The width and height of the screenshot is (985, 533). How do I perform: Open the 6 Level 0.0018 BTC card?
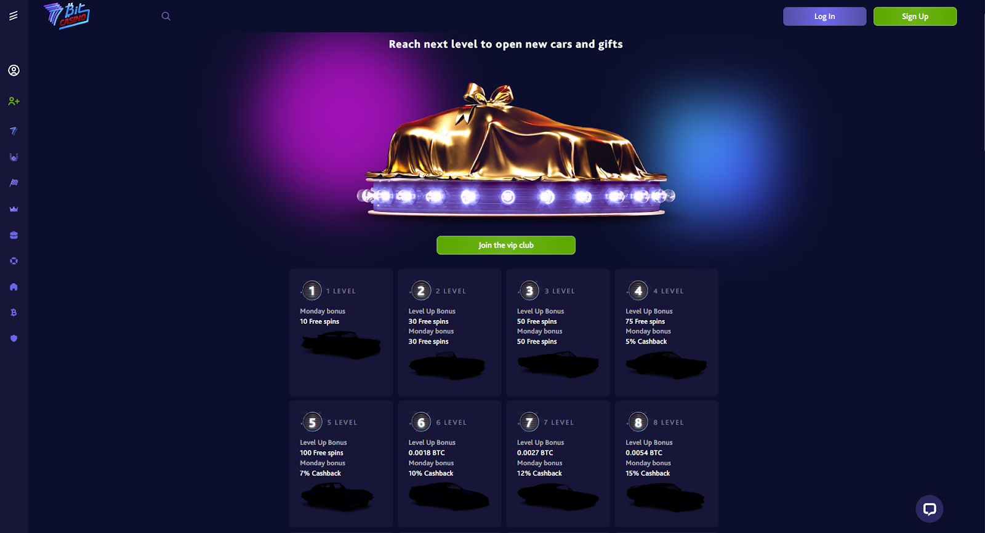[449, 464]
